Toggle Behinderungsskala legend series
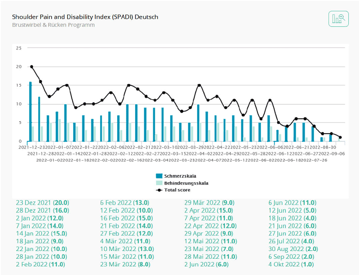The image size is (359, 275). [x=182, y=183]
